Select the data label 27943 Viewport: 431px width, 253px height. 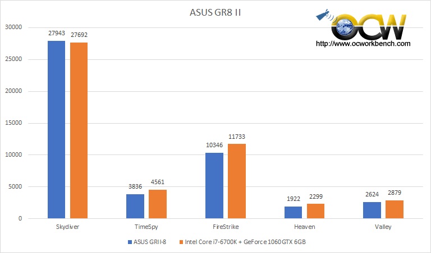click(57, 33)
